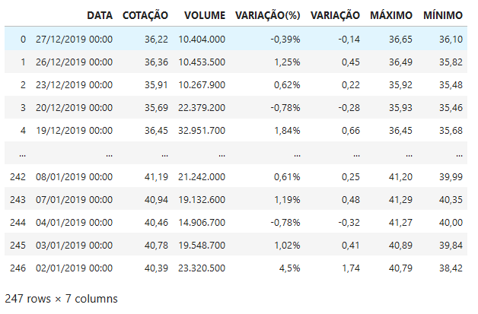Click the '247 rows × 7 columns' summary text
The height and width of the screenshot is (314, 478).
[62, 298]
